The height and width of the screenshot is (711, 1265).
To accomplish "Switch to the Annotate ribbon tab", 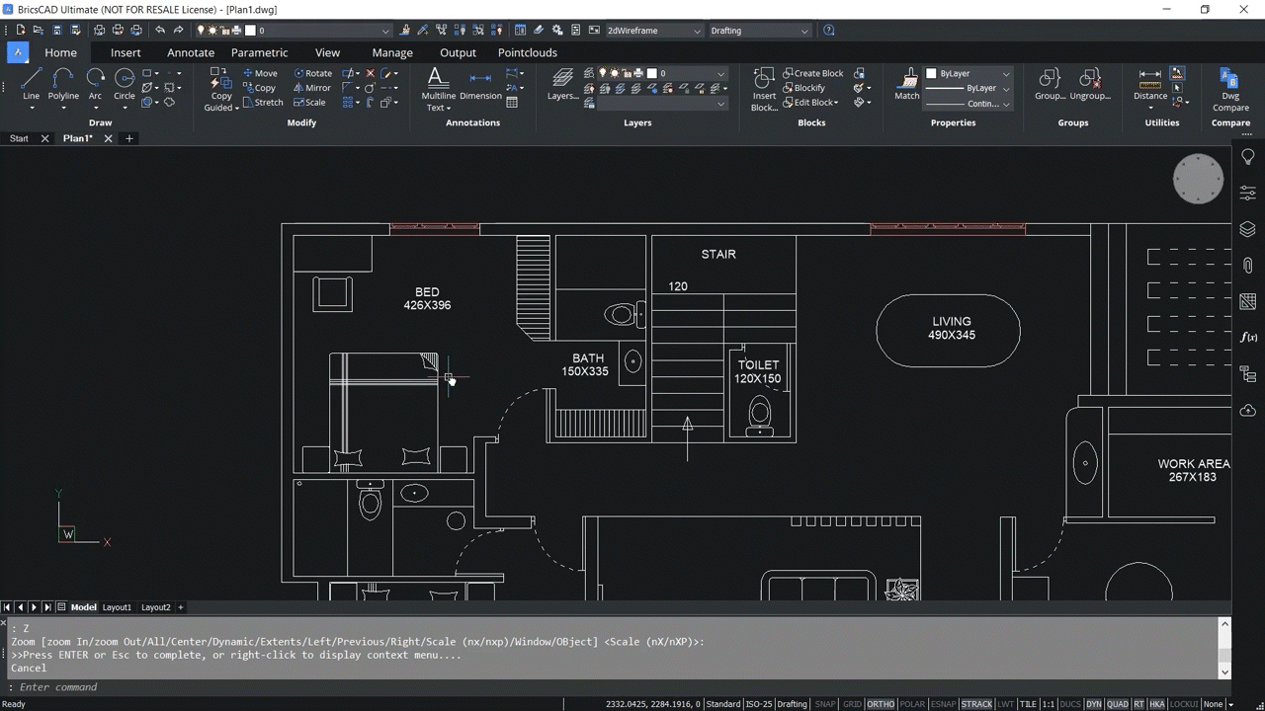I will pos(190,52).
